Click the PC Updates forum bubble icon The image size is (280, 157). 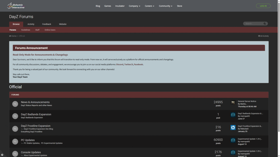[15, 141]
